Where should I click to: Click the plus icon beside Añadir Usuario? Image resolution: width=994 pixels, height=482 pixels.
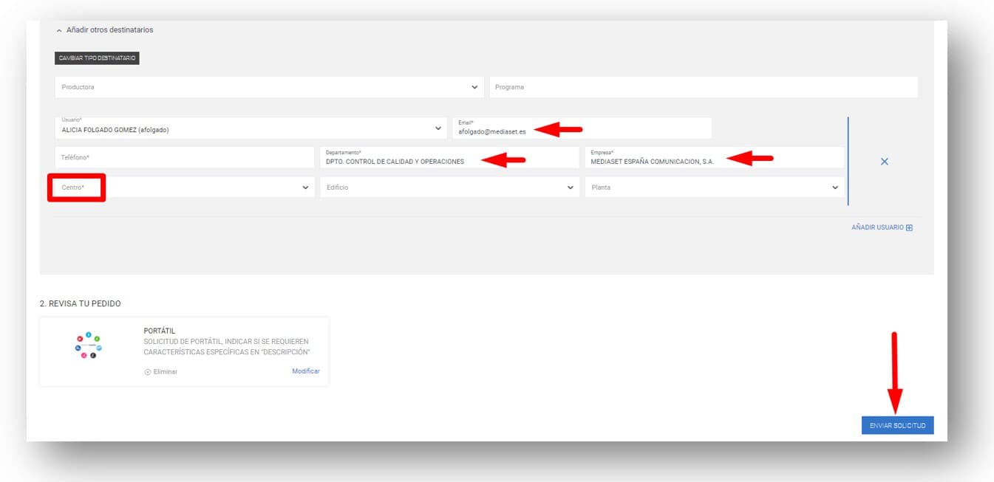909,227
